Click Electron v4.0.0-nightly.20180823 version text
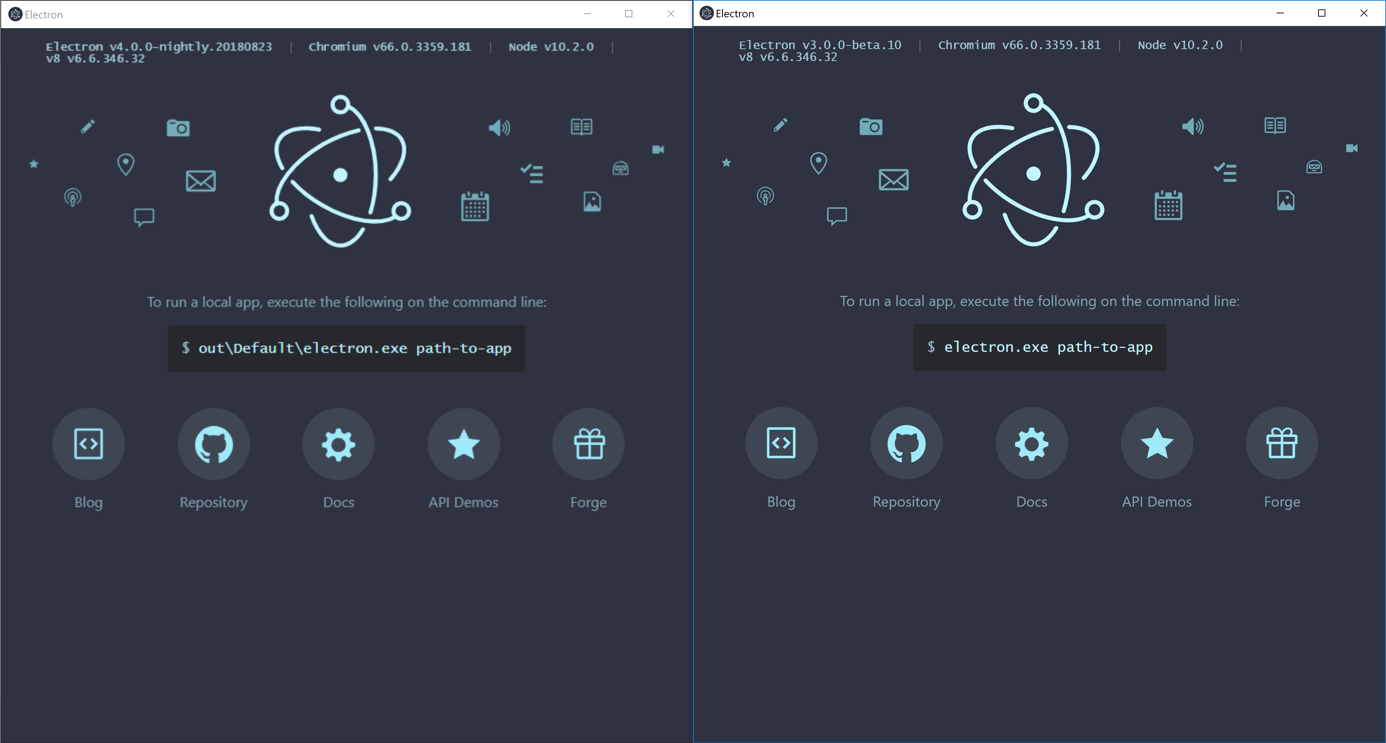 [x=159, y=47]
